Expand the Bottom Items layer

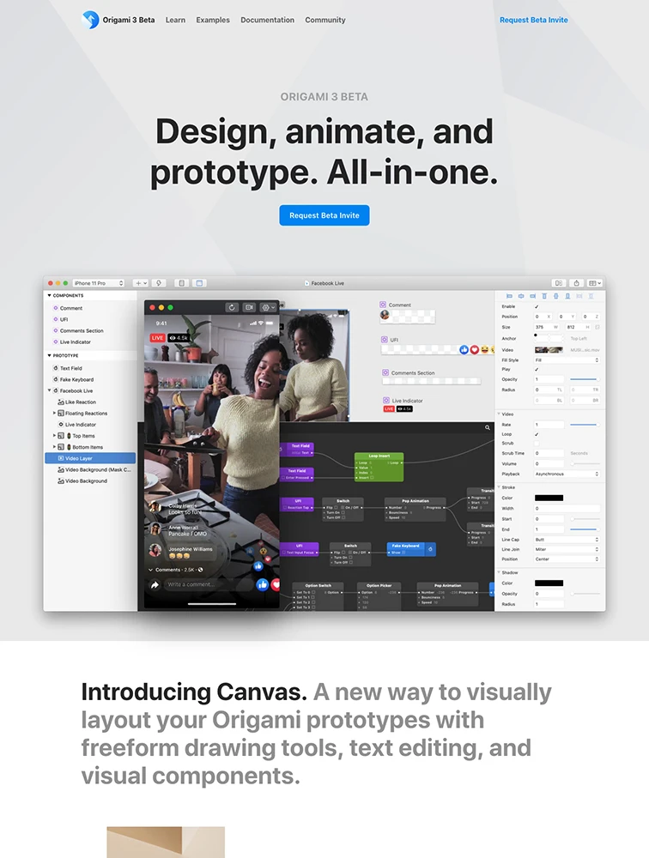pyautogui.click(x=54, y=447)
